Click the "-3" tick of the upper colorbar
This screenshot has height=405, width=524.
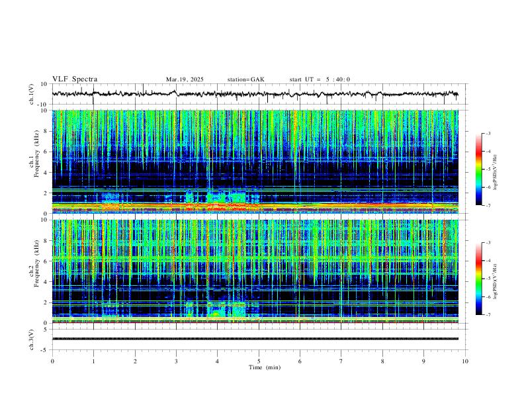488,134
